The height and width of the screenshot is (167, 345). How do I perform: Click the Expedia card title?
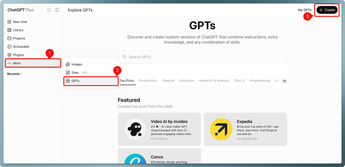click(245, 122)
